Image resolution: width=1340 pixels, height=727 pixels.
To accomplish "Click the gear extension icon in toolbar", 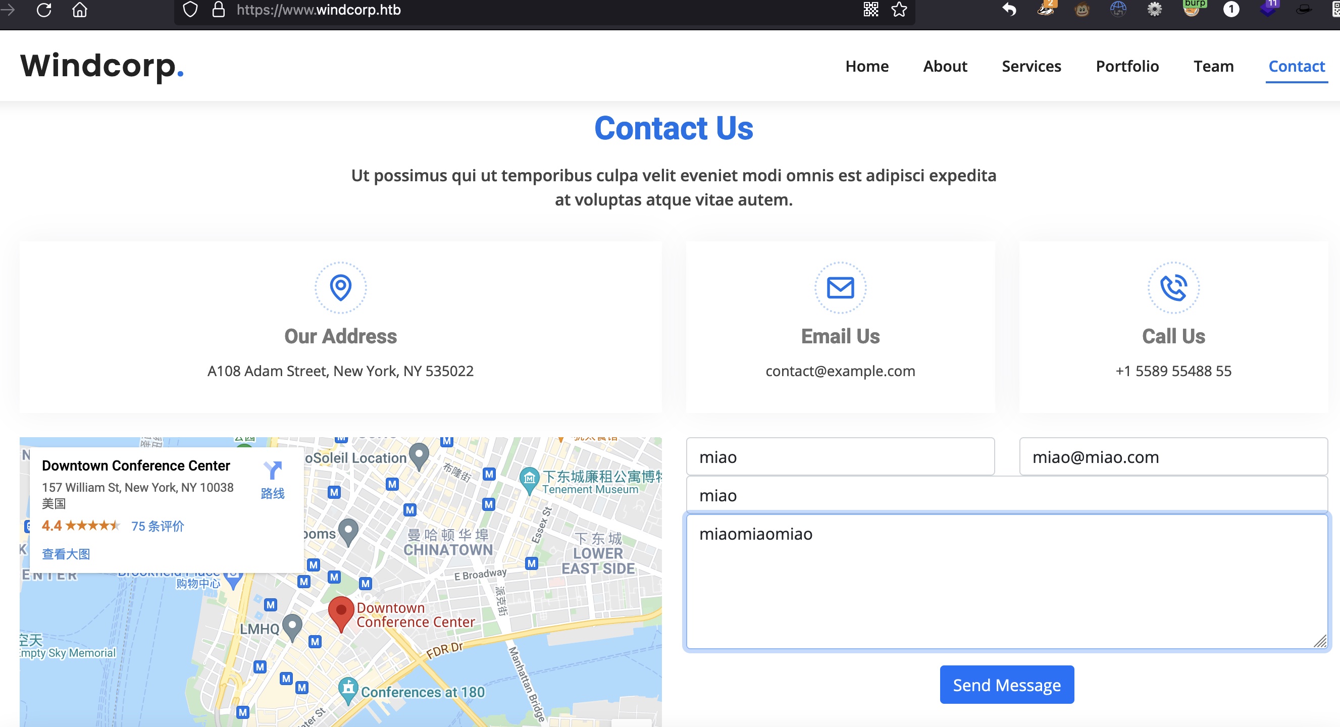I will (x=1154, y=10).
